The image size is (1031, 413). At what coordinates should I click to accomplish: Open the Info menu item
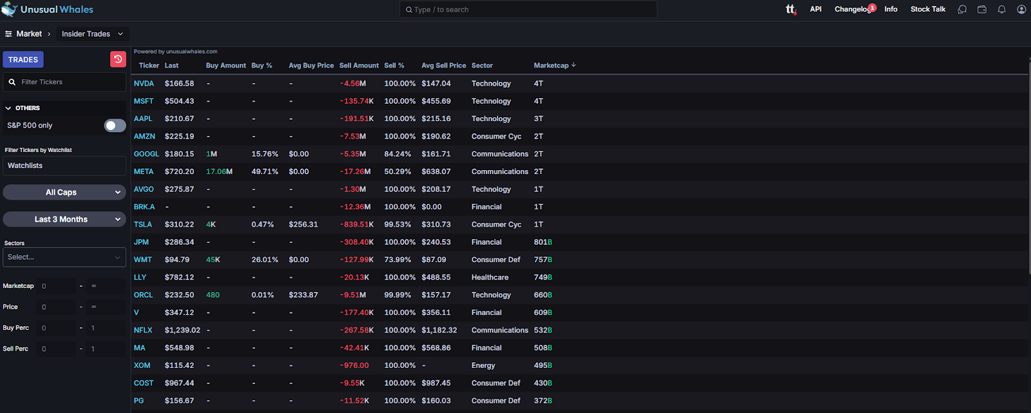891,9
